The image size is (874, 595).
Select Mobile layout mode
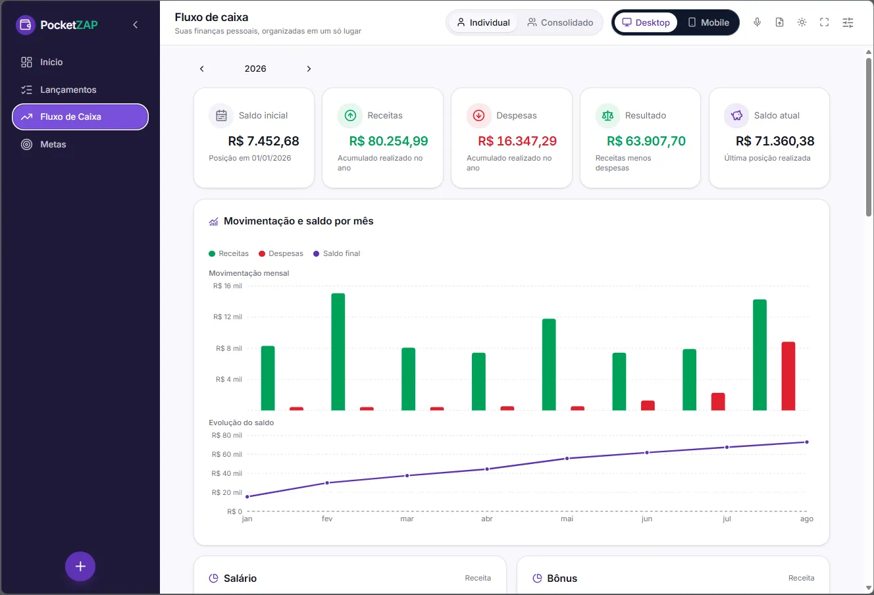[708, 22]
